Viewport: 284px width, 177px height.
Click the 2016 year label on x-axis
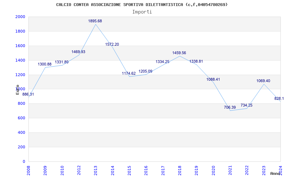146,171
